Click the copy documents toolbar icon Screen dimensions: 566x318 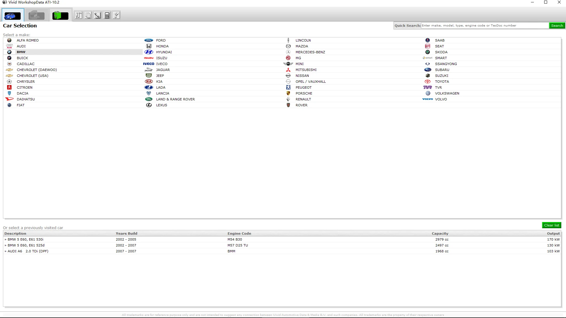click(x=88, y=15)
